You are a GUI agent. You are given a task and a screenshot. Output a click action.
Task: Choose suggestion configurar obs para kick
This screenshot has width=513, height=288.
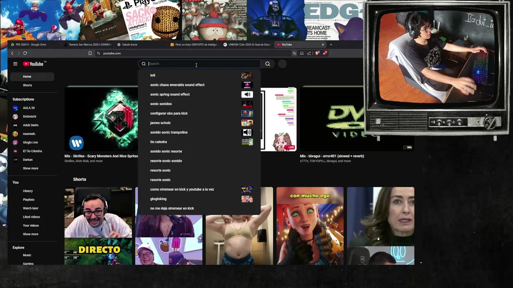pyautogui.click(x=199, y=113)
